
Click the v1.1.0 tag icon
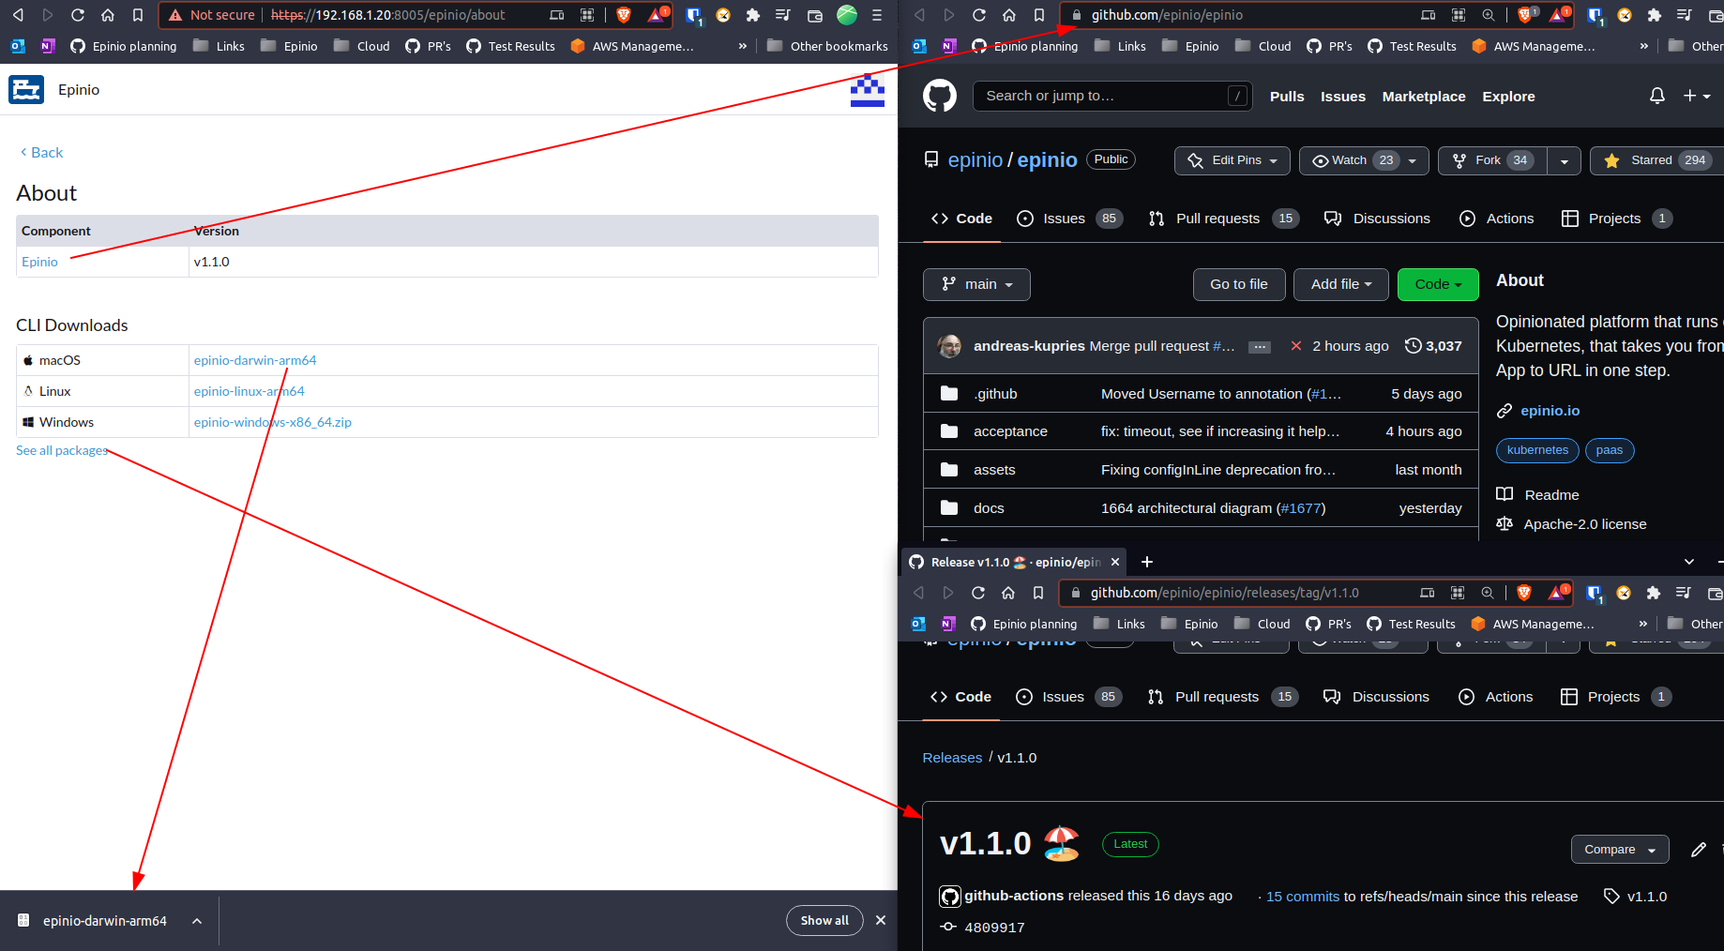(1610, 896)
